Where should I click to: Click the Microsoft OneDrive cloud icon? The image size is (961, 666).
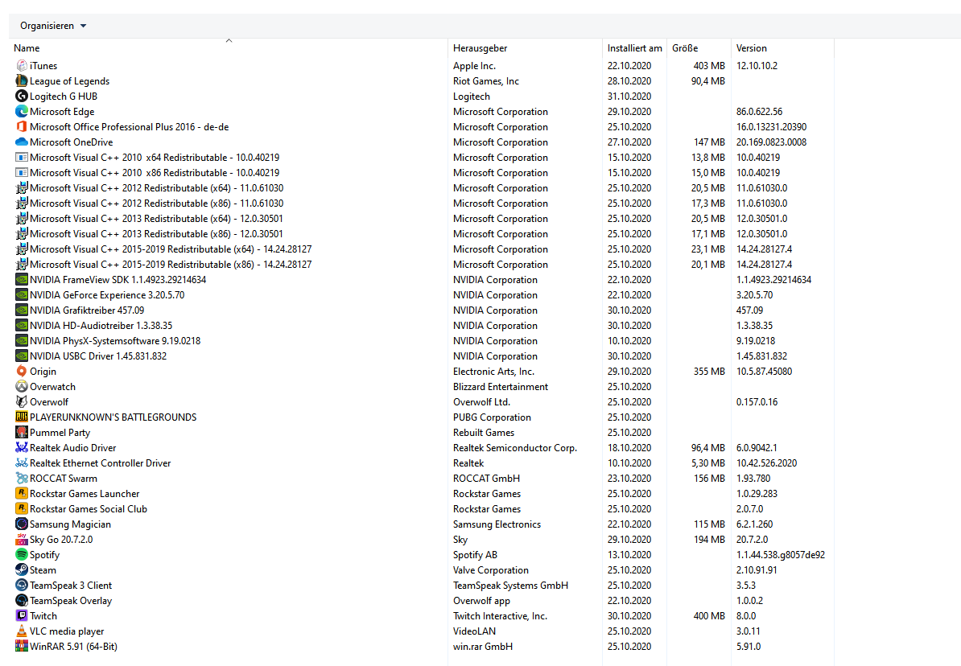point(22,142)
